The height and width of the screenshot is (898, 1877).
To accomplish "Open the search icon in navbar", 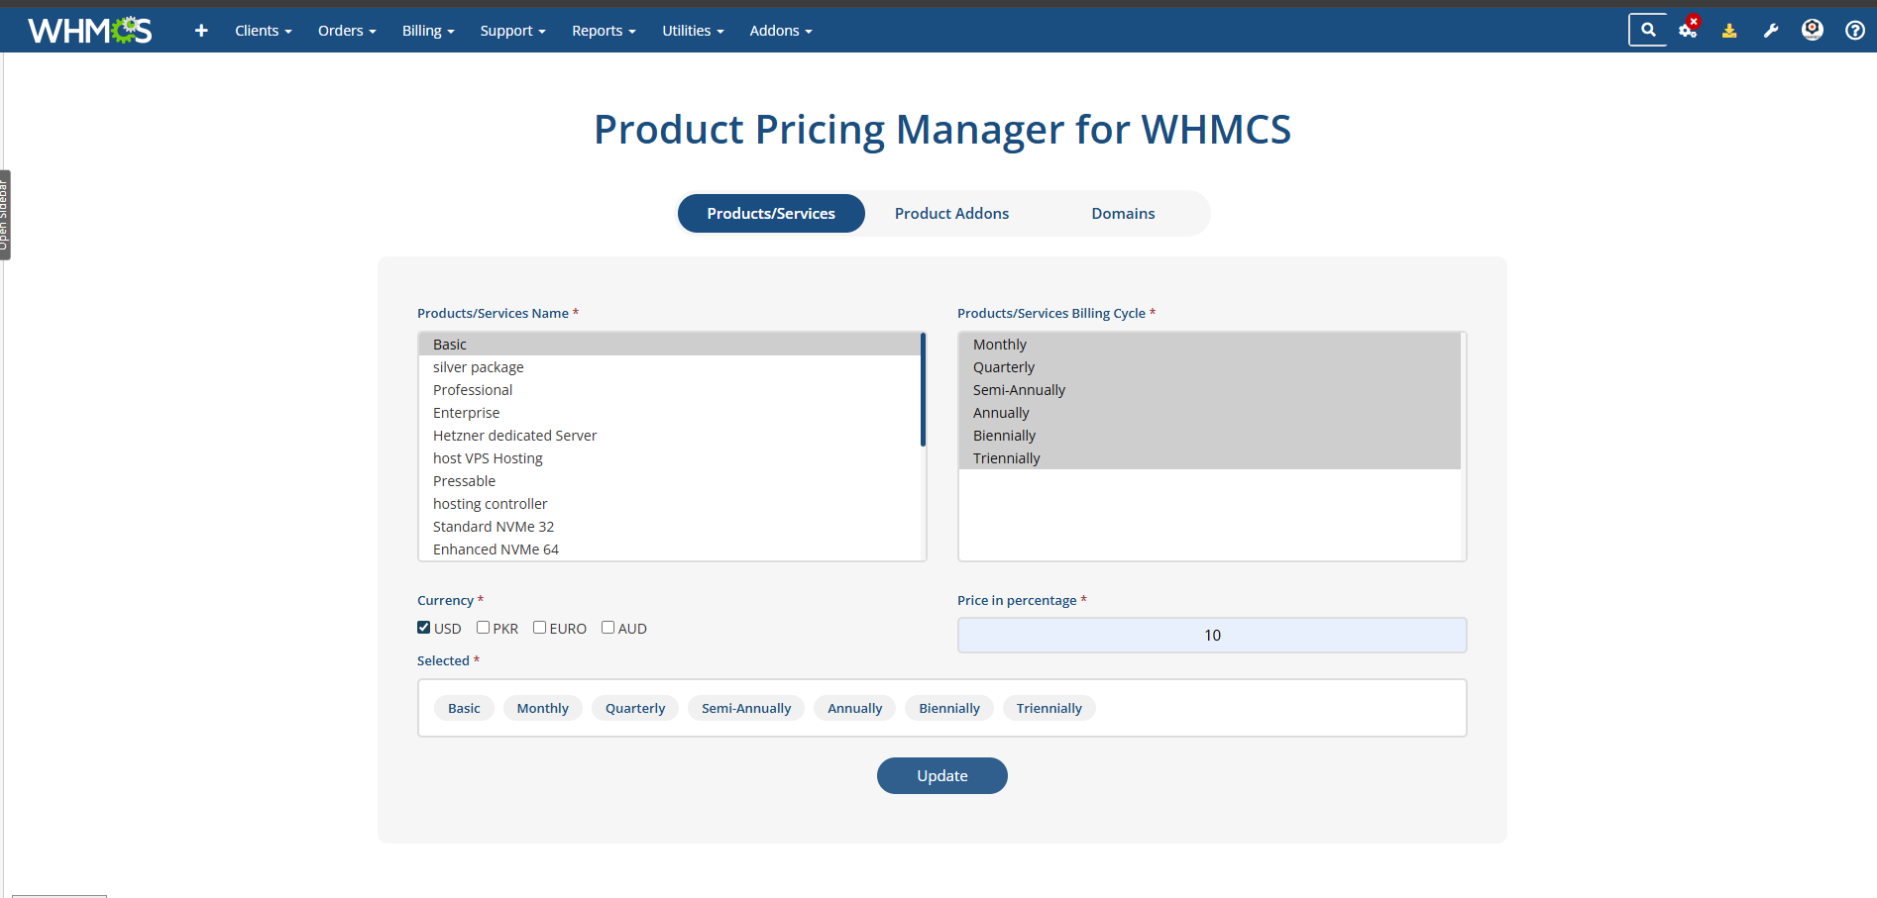I will 1648,30.
